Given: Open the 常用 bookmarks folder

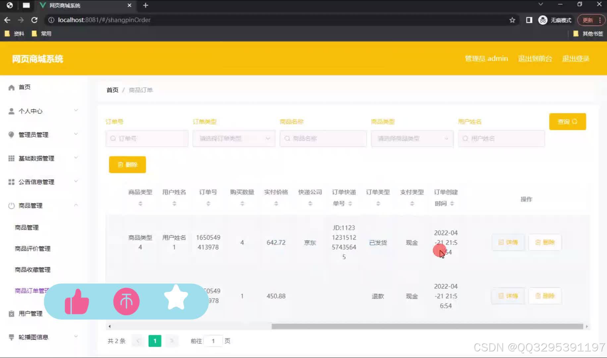Looking at the screenshot, I should (x=41, y=33).
